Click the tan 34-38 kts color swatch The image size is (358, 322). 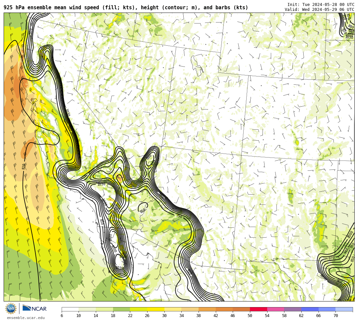(190, 309)
